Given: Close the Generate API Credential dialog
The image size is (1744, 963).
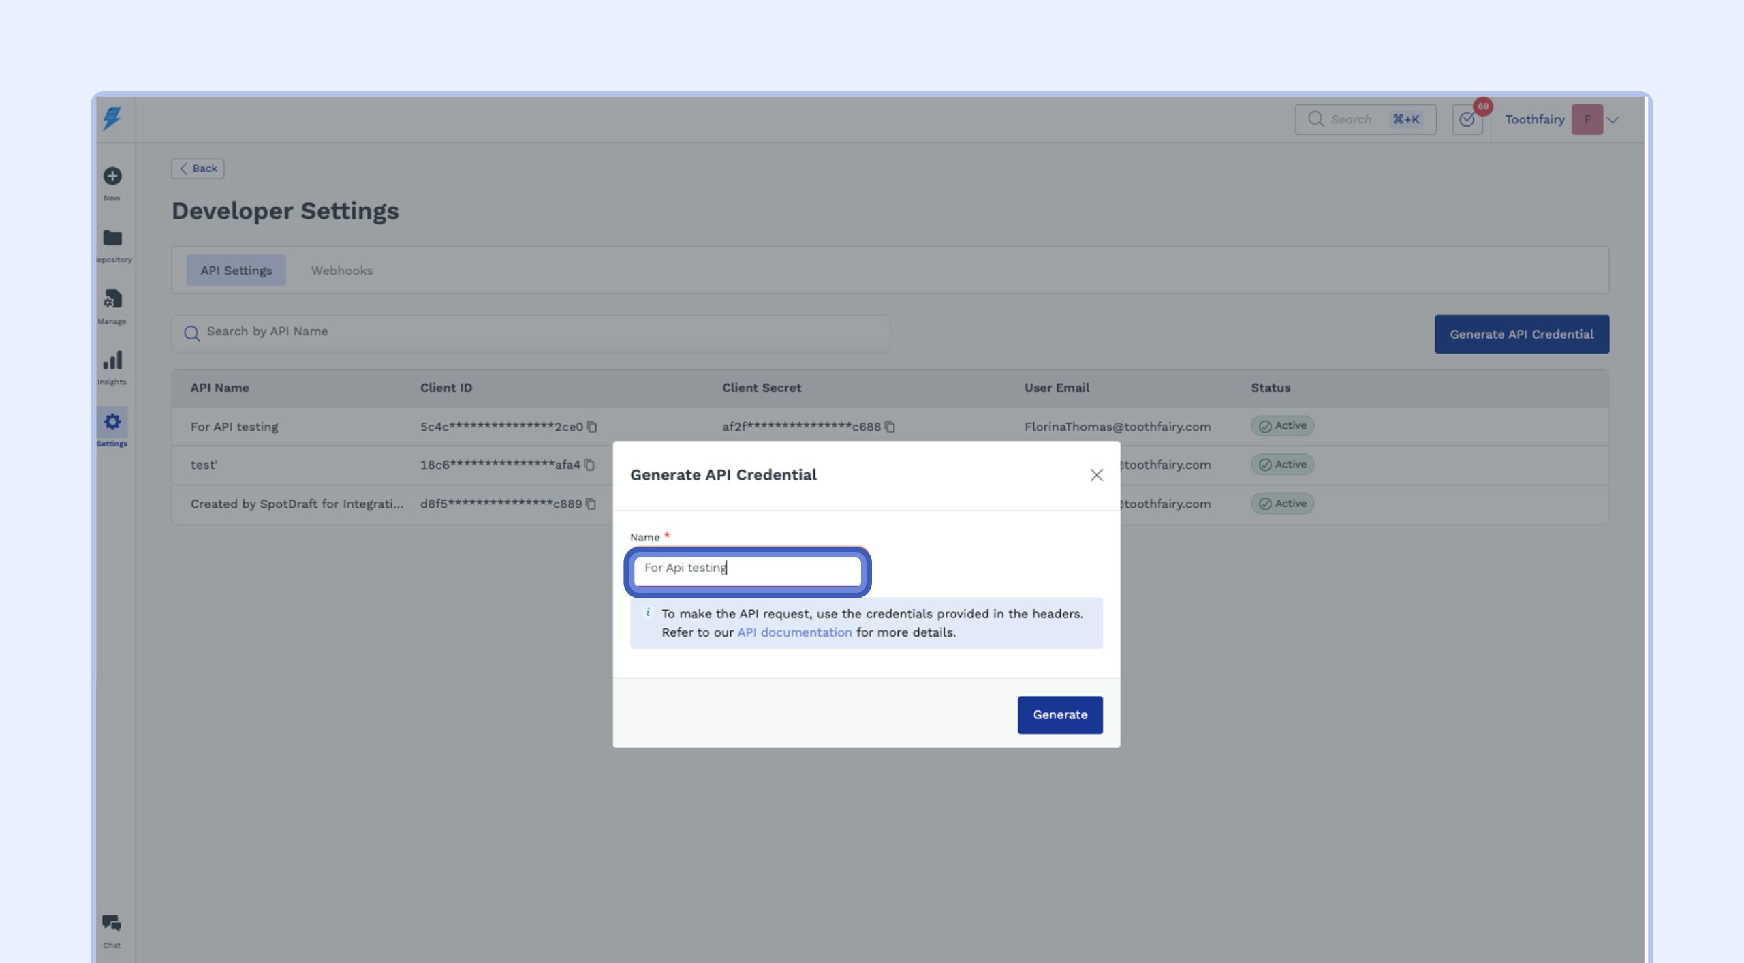Looking at the screenshot, I should click(x=1096, y=475).
